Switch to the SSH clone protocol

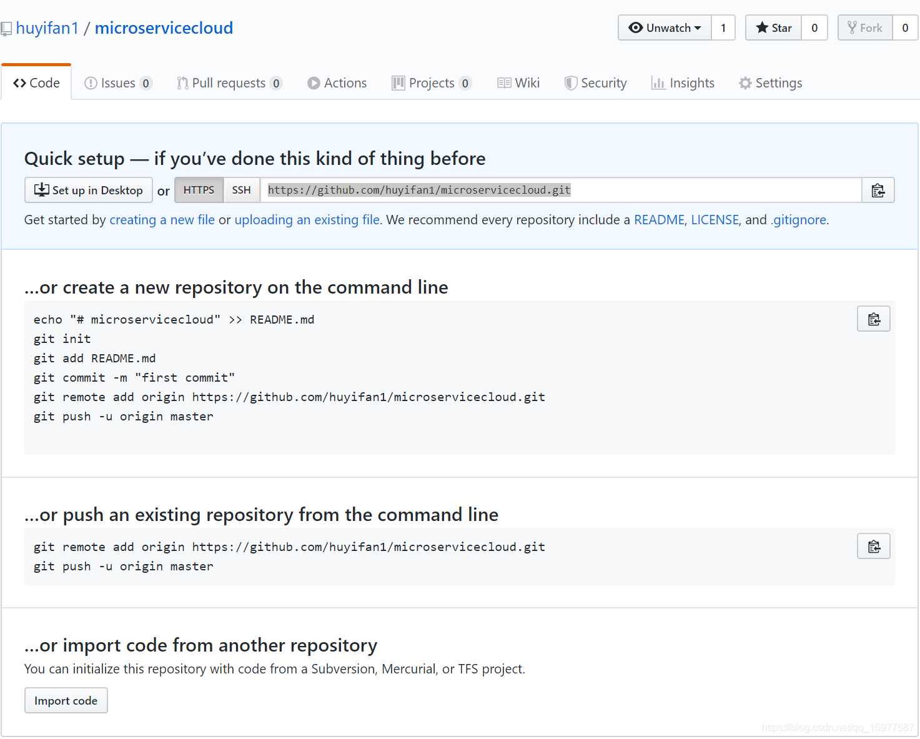[x=241, y=190]
